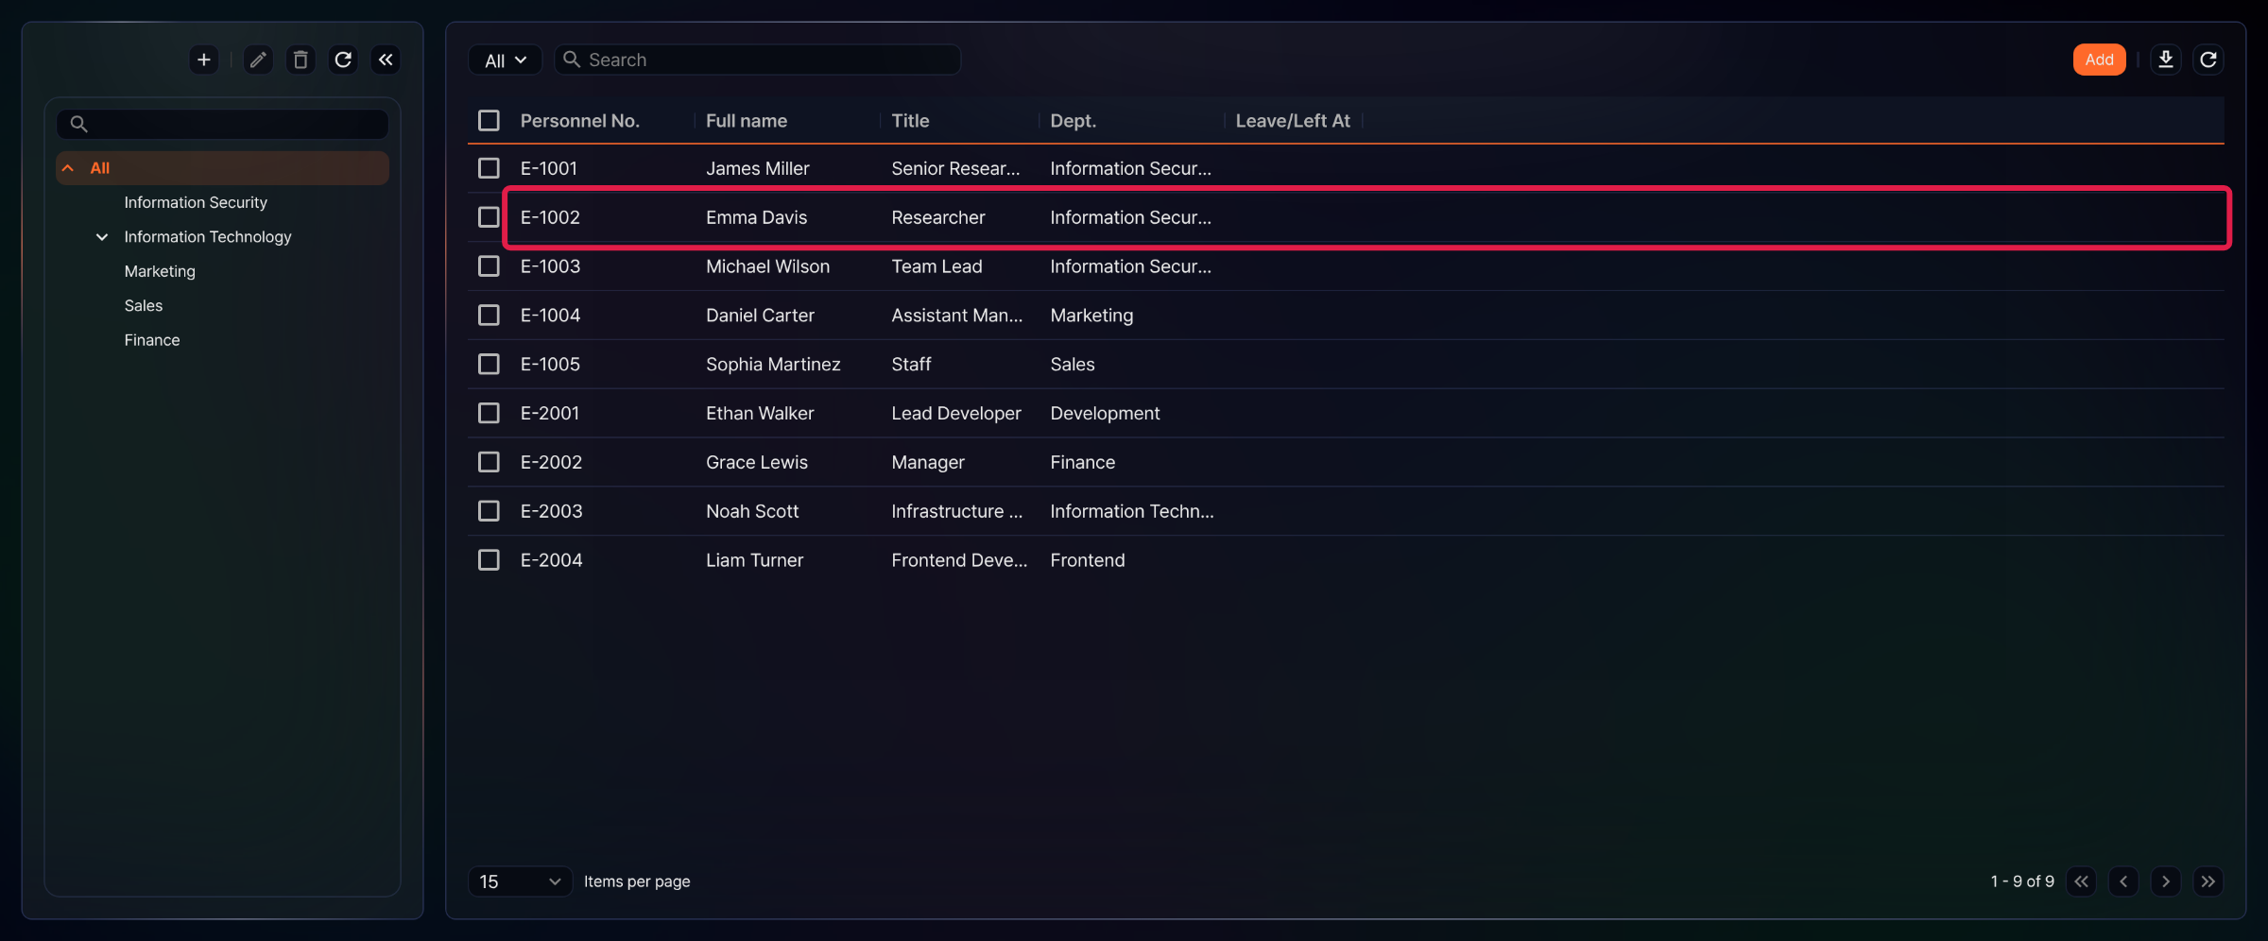This screenshot has height=941, width=2268.
Task: Select Marketing in the department tree
Action: point(160,271)
